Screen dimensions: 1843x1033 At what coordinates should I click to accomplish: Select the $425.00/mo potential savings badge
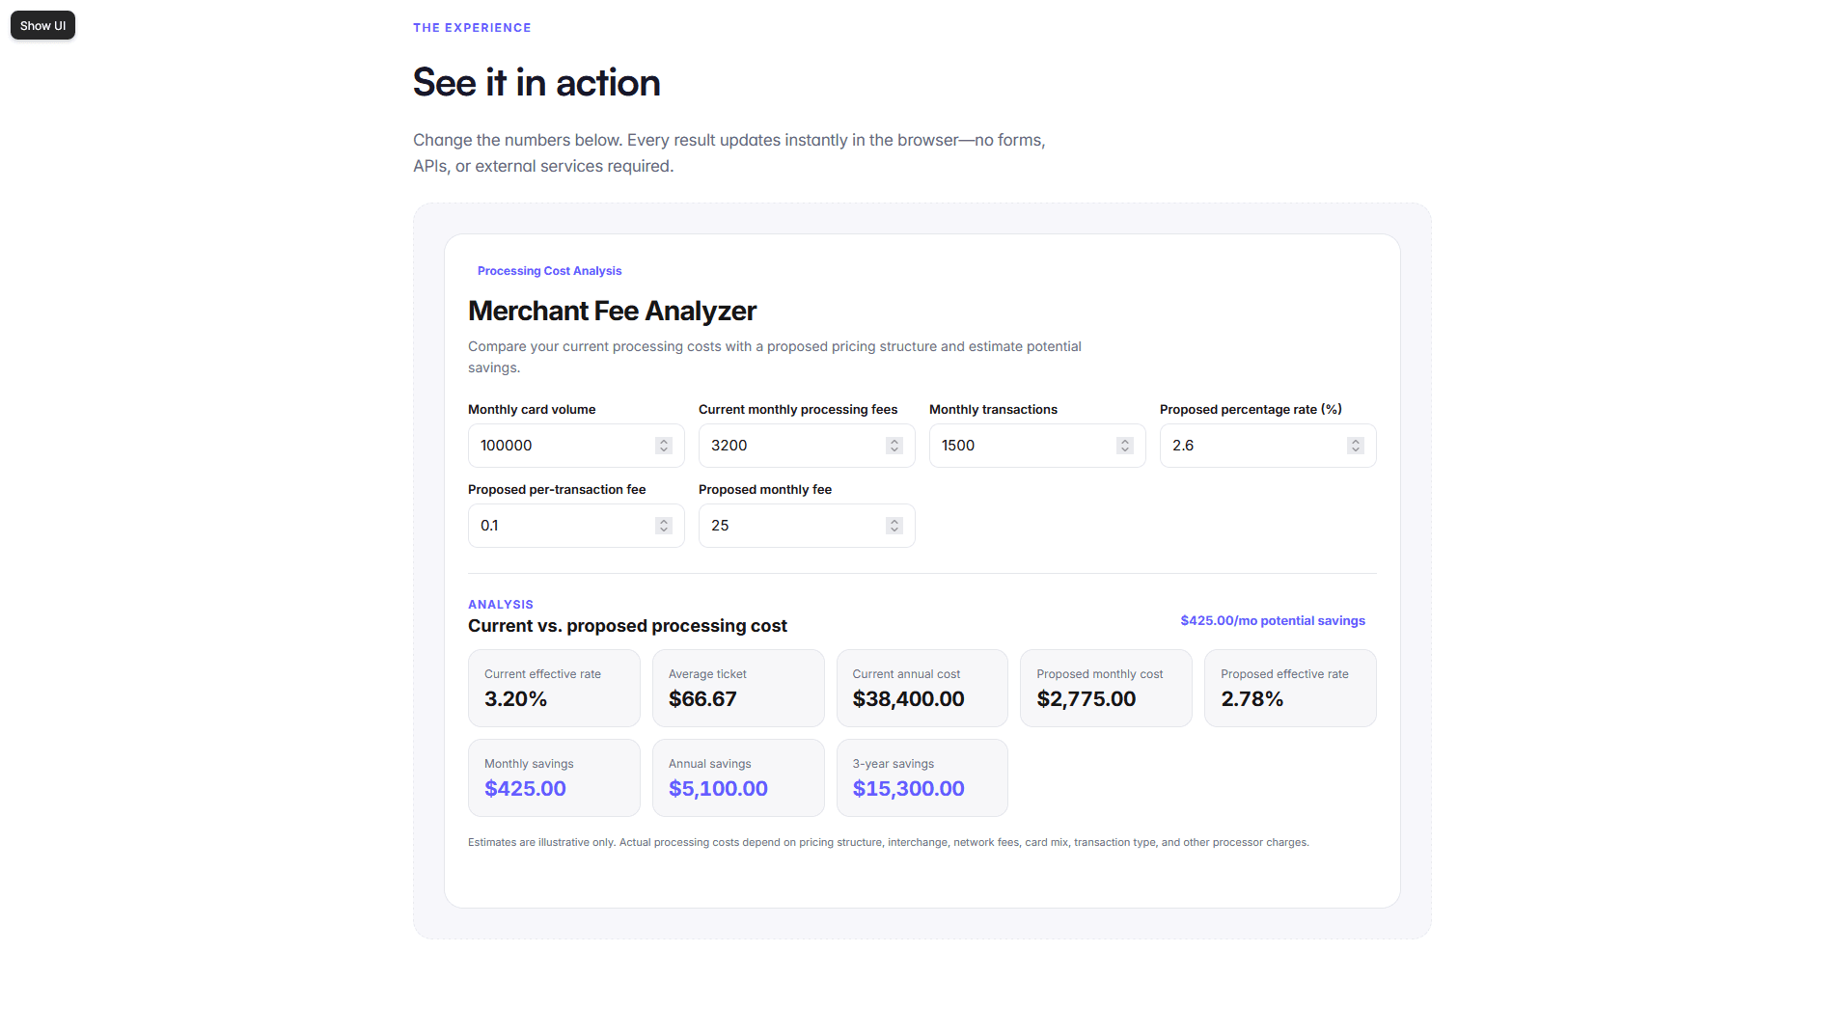tap(1273, 620)
